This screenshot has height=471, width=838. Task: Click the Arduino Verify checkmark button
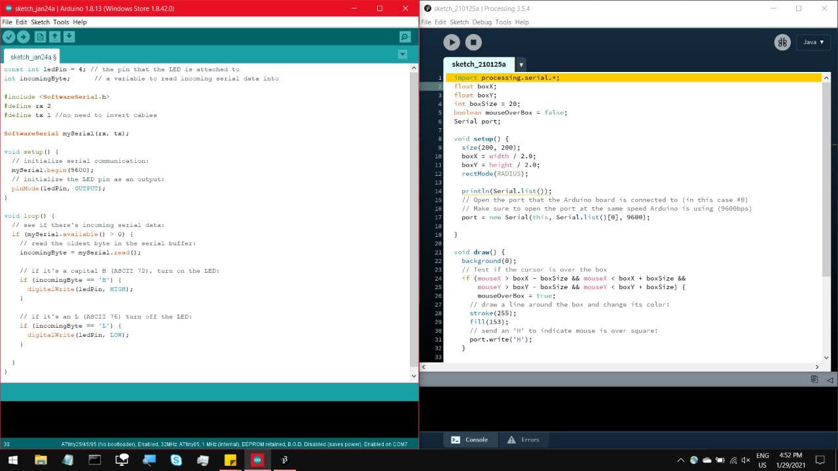tap(9, 37)
